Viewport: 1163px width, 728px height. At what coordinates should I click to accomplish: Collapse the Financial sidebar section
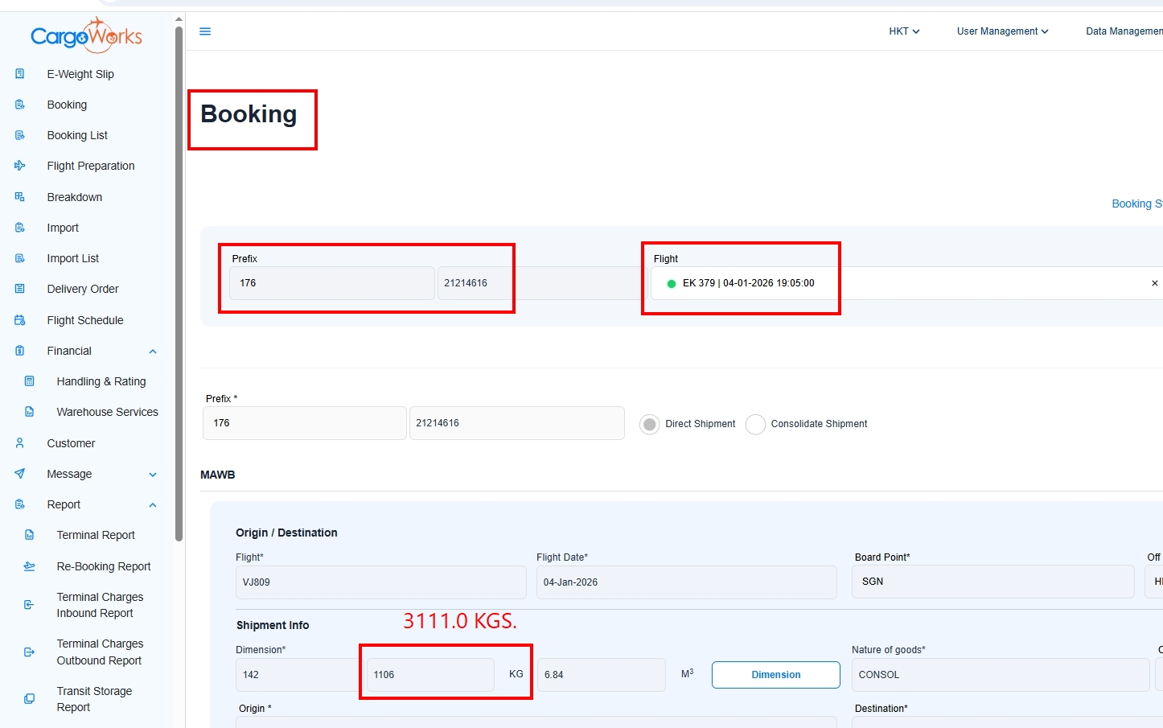(x=153, y=352)
